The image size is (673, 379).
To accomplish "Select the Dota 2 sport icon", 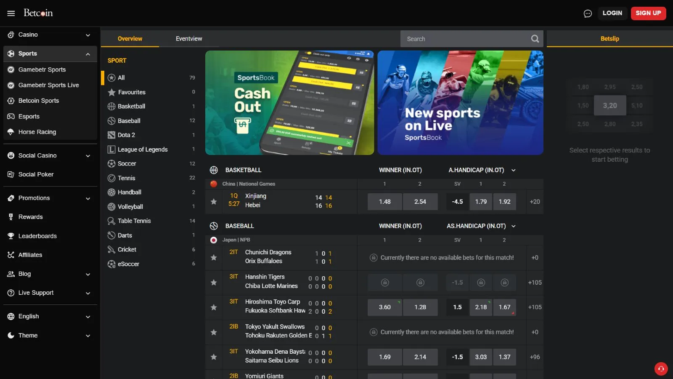I will pos(111,135).
